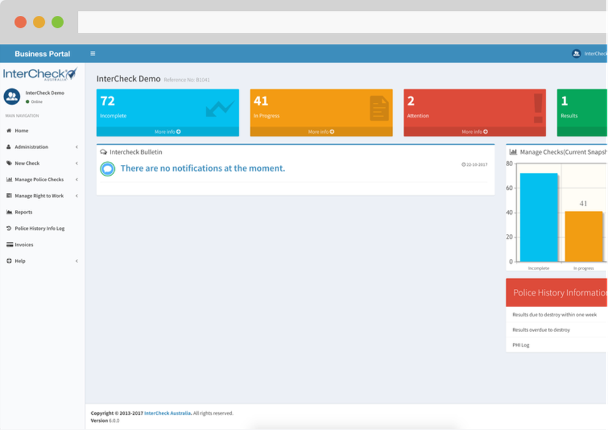Viewport: 608px width, 430px height.
Task: Expand the Administration submenu chevron
Action: click(x=77, y=147)
